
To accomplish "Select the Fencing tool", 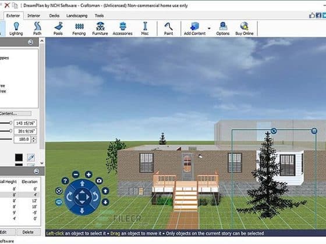I will (79, 28).
